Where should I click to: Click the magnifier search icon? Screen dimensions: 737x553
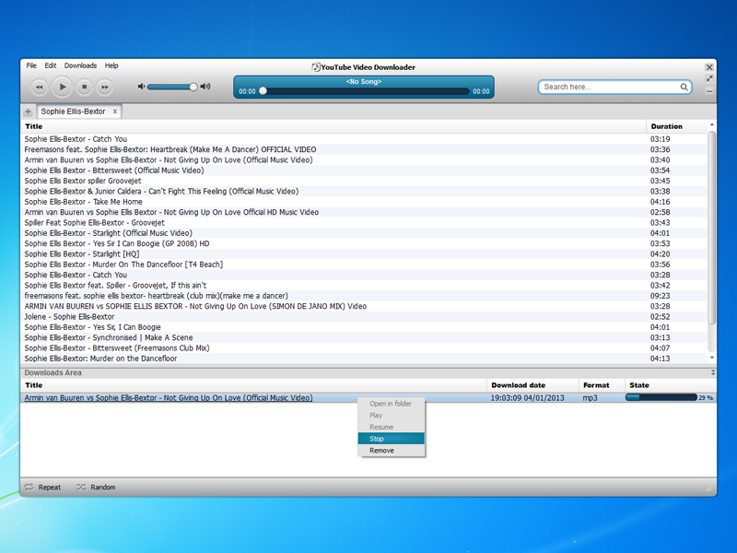click(x=684, y=87)
